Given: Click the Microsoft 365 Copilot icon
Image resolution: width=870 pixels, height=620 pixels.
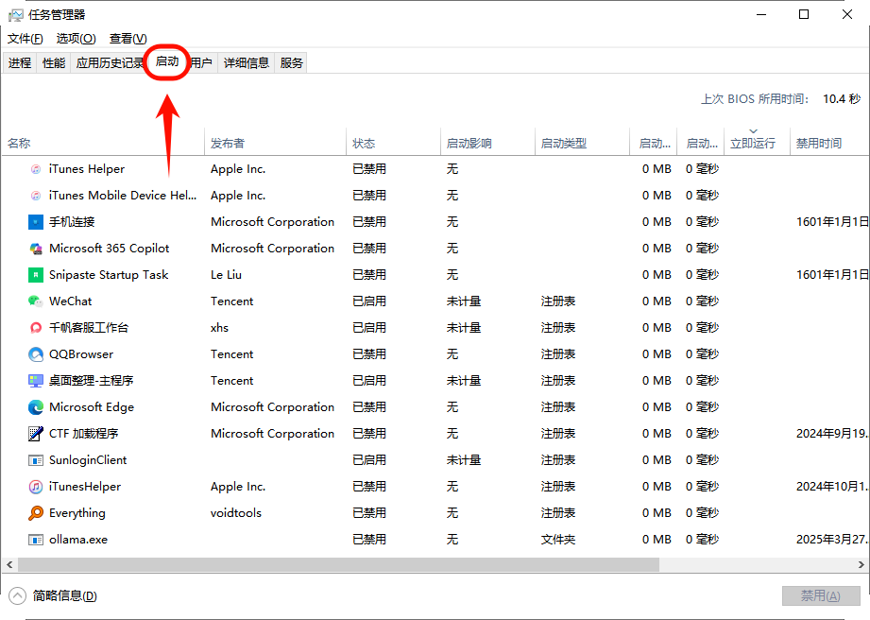Looking at the screenshot, I should 36,249.
